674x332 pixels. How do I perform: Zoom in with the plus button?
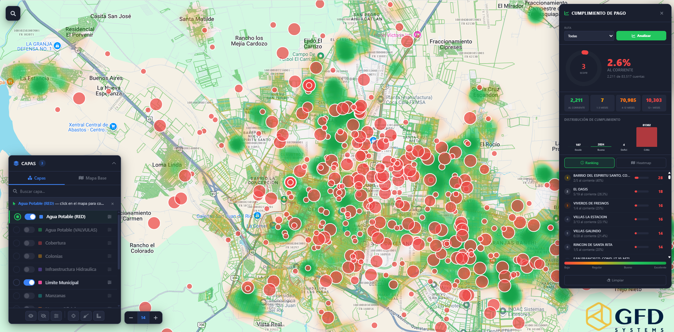pos(155,318)
